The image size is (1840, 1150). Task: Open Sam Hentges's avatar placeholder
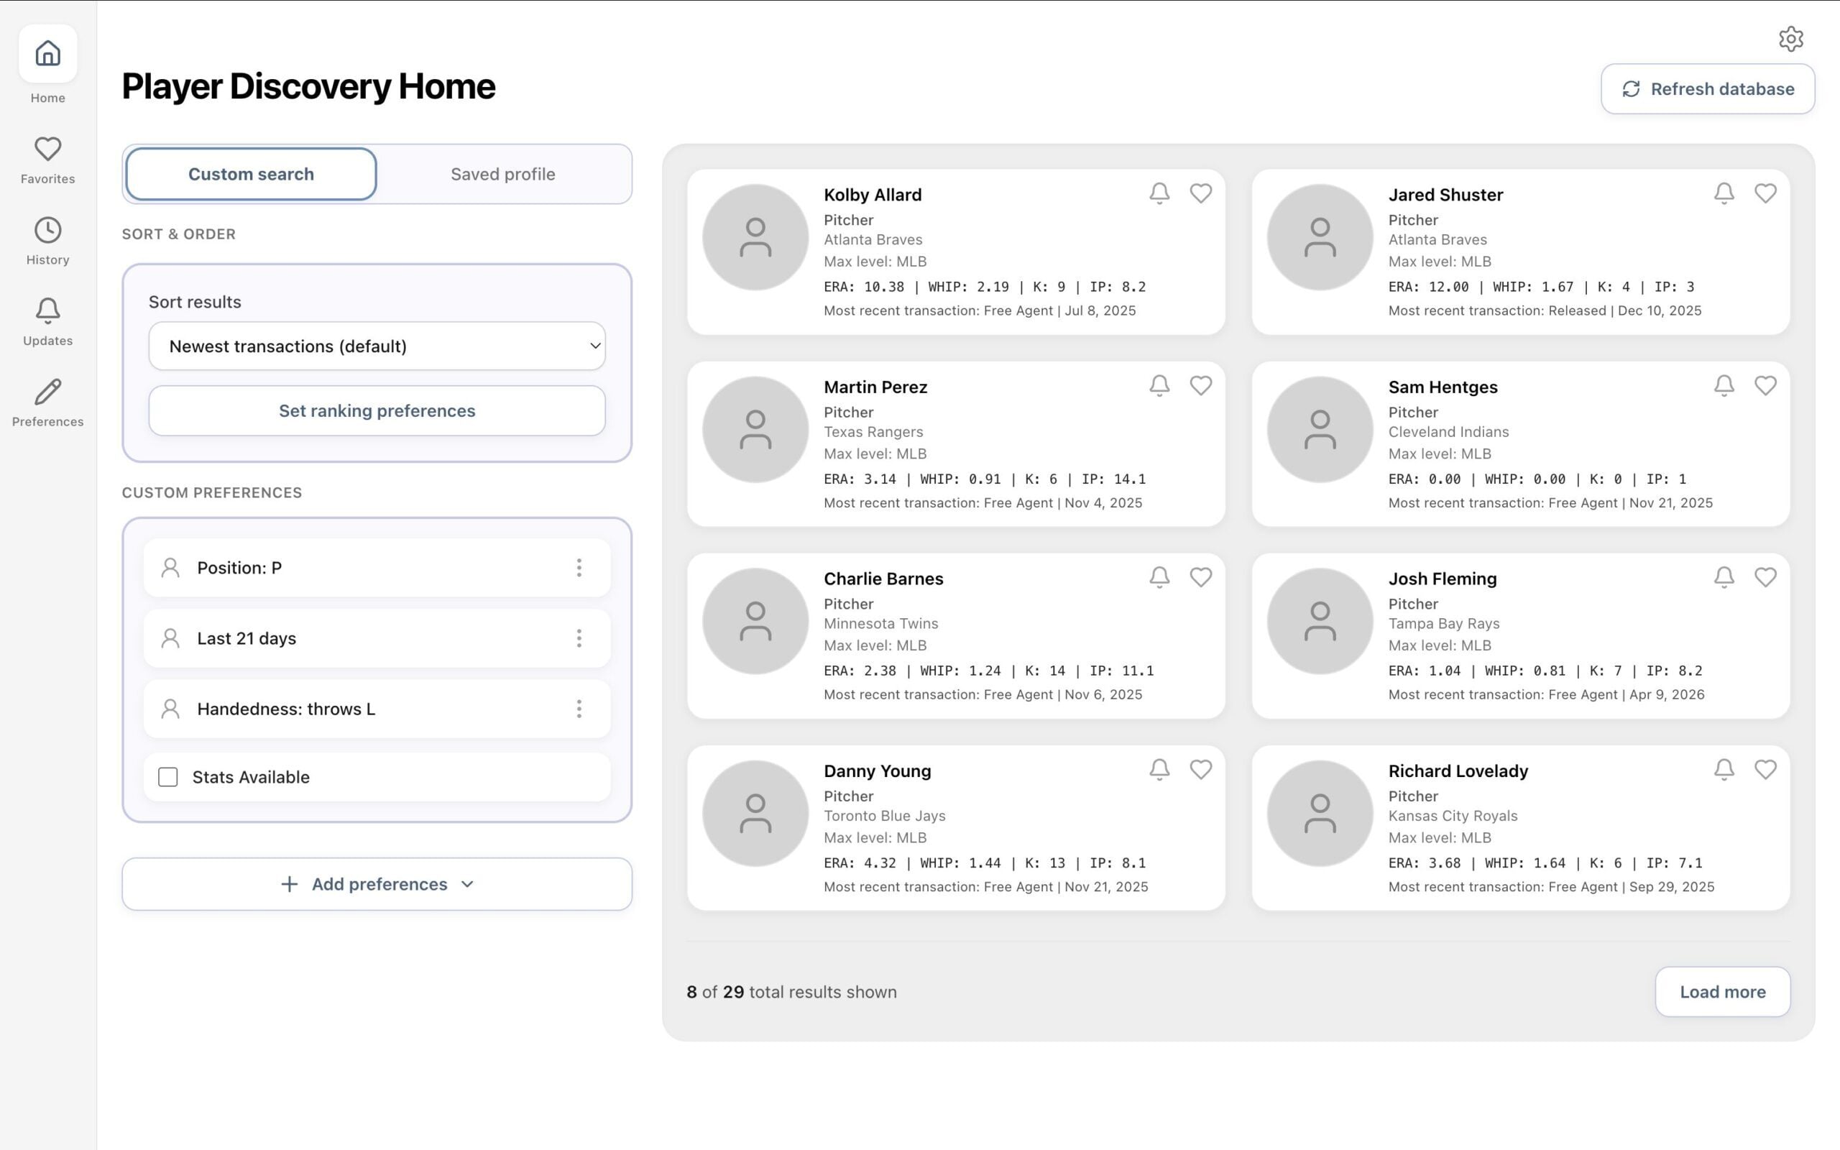coord(1320,430)
